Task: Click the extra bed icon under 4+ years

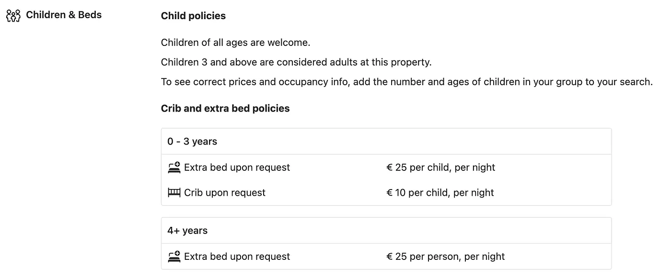Action: click(174, 257)
